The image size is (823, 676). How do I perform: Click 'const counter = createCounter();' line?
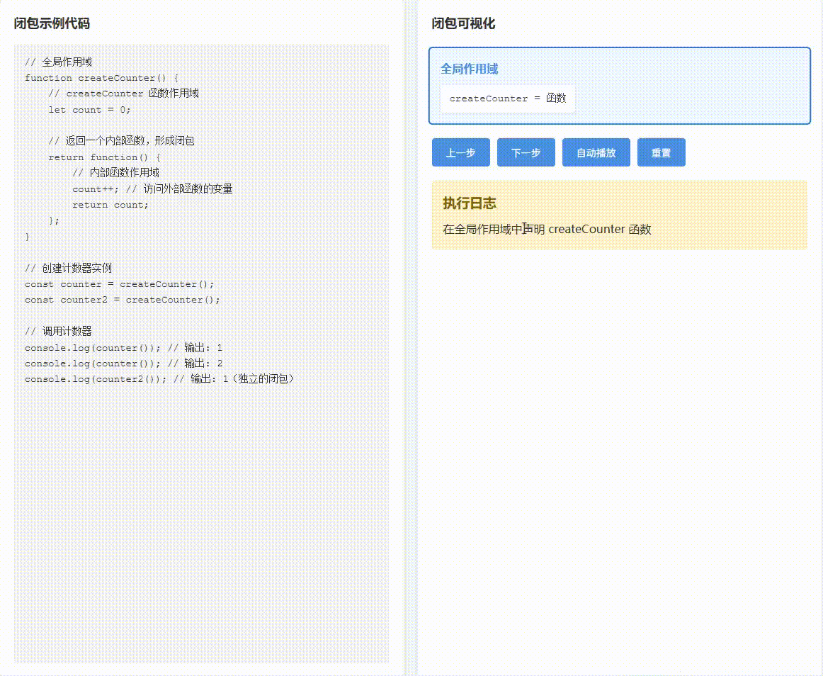pos(120,284)
